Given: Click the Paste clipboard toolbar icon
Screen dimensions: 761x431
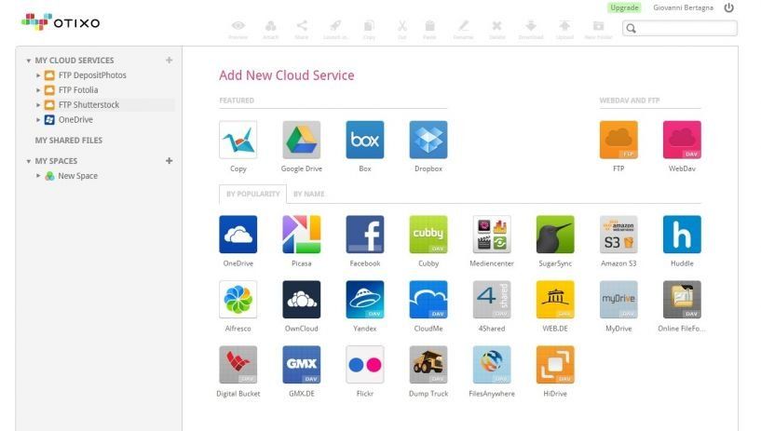Looking at the screenshot, I should tap(429, 26).
